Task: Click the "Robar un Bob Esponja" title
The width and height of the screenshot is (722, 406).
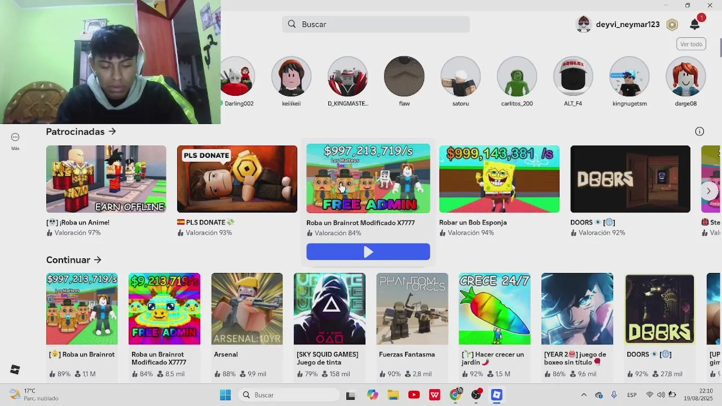Action: 473,222
